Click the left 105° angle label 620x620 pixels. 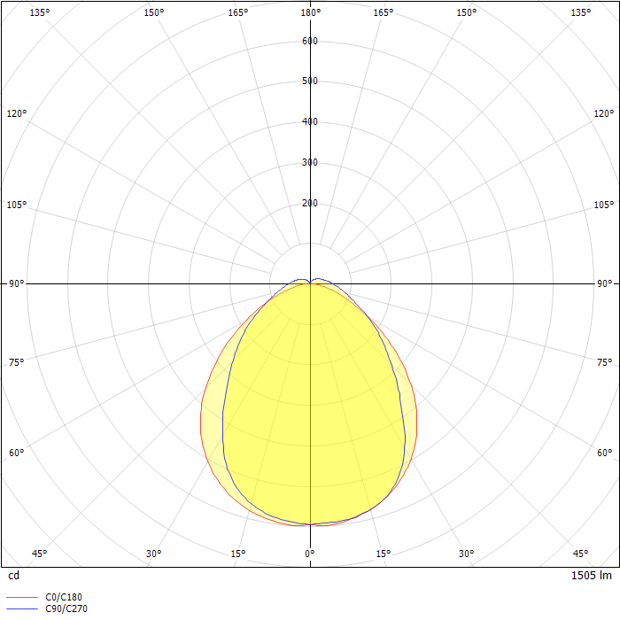tap(17, 205)
